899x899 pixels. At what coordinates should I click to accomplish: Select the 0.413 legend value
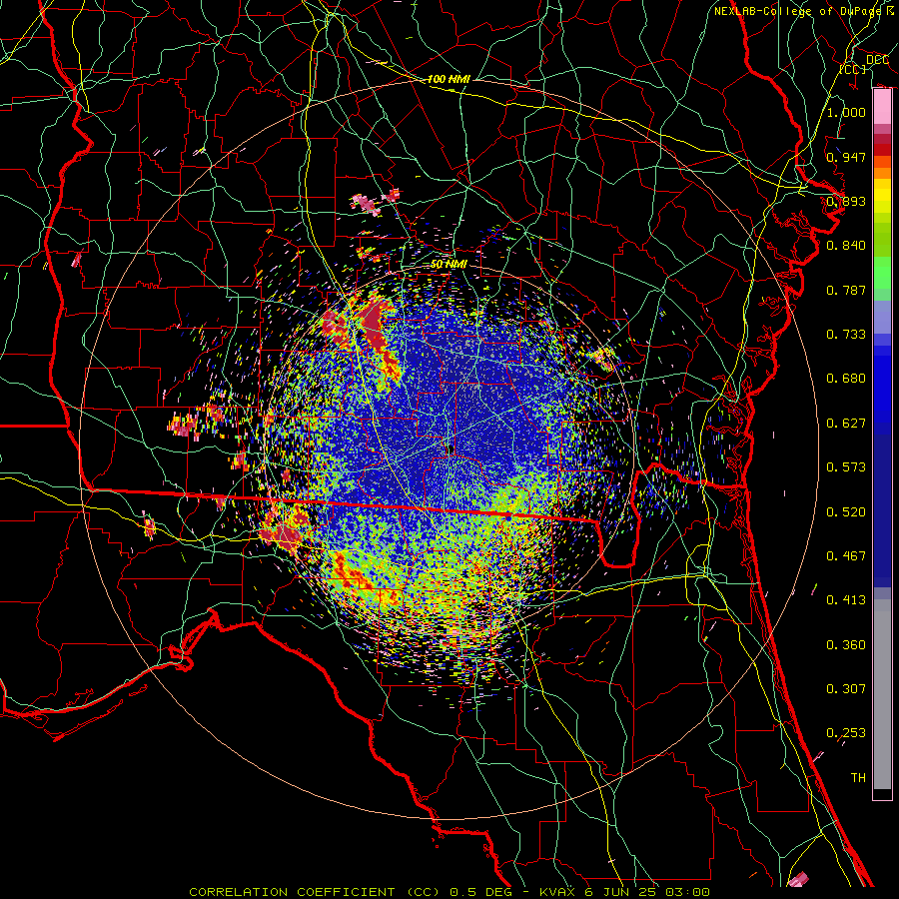pos(846,600)
